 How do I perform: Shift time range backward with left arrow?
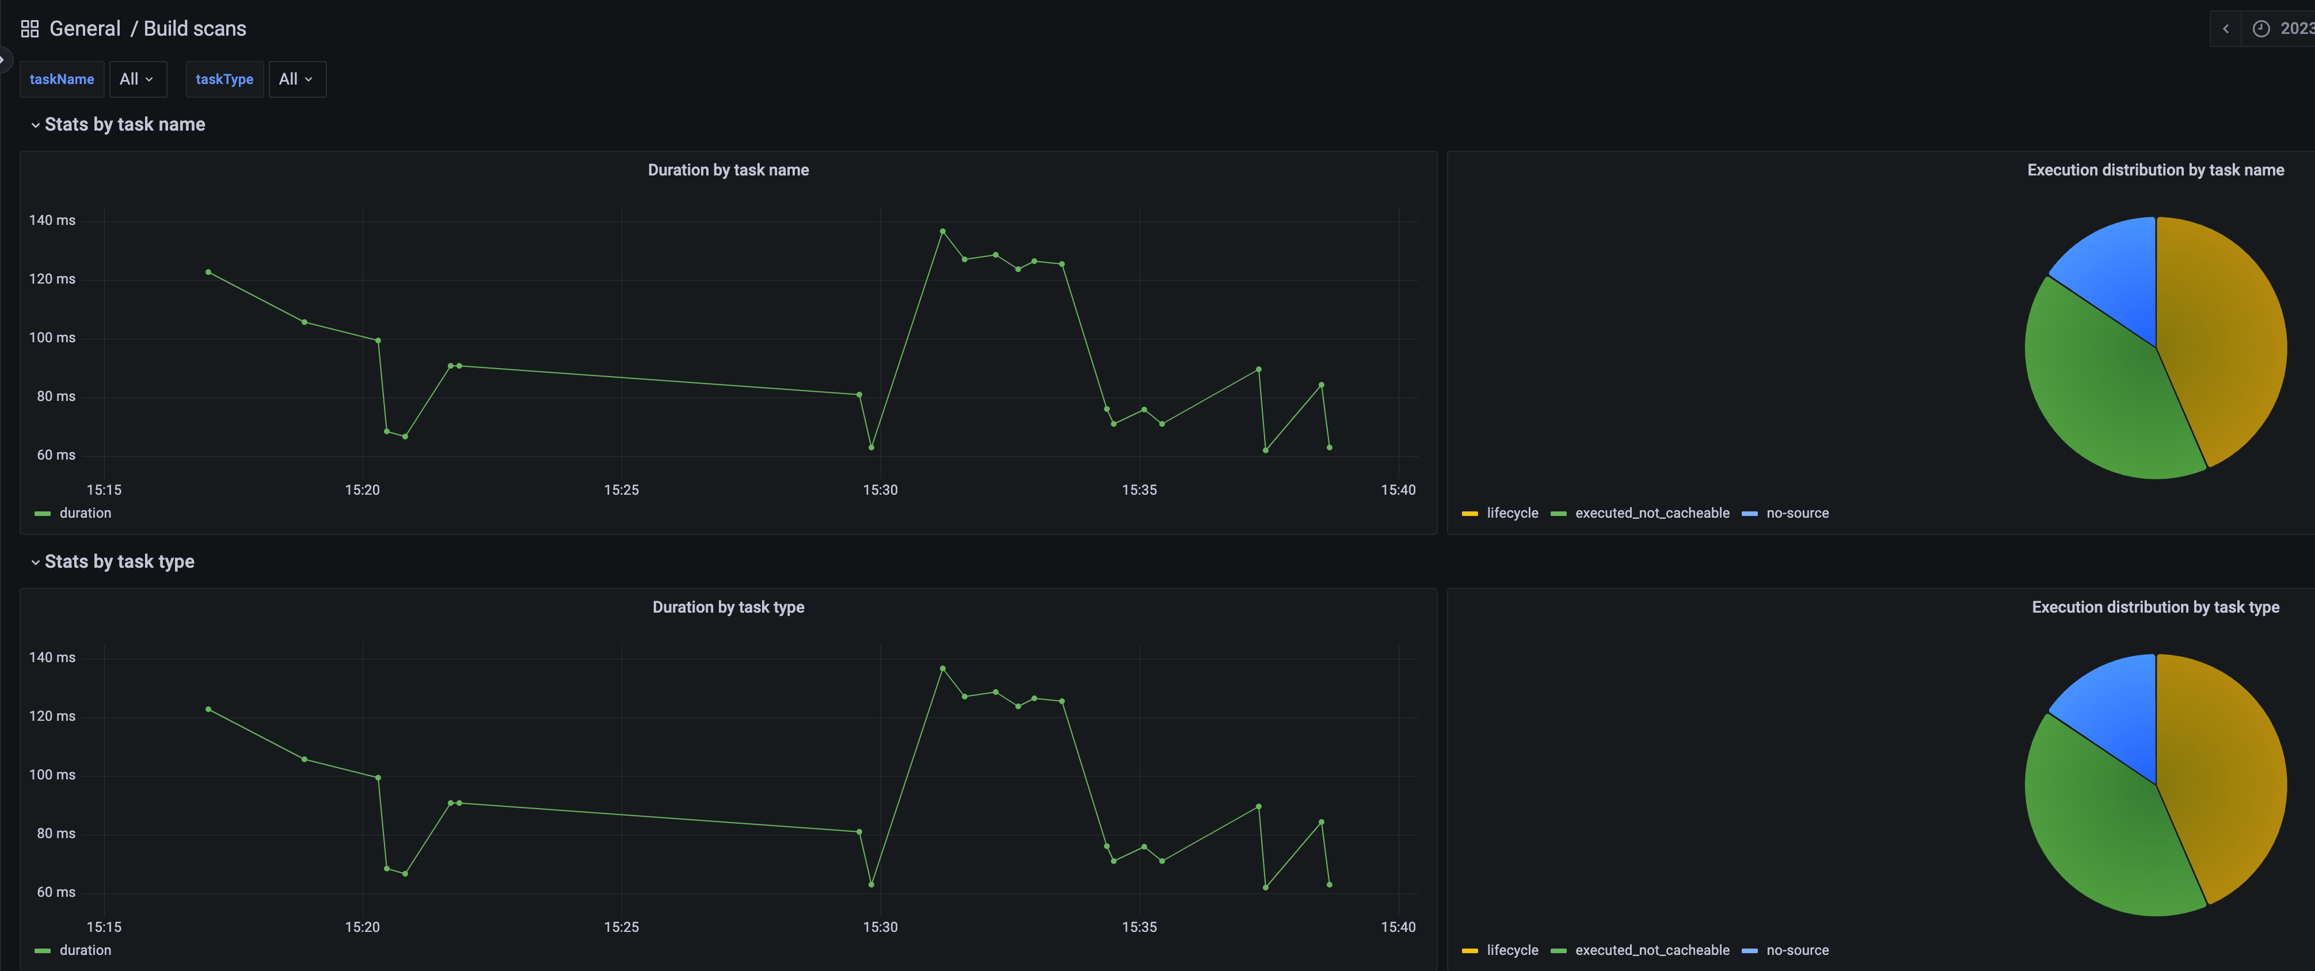click(x=2226, y=29)
